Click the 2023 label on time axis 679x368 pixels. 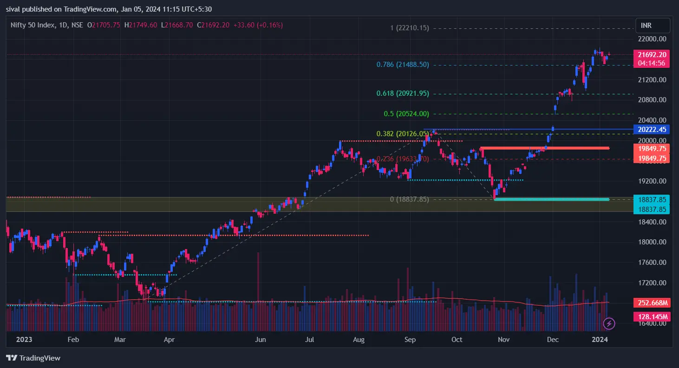point(24,340)
